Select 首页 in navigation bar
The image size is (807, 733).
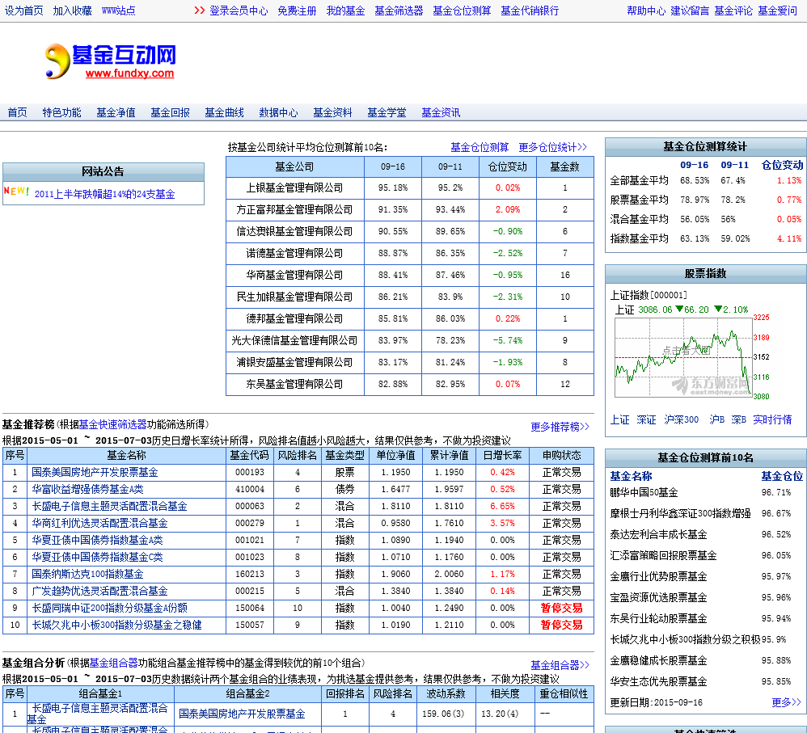tap(17, 112)
